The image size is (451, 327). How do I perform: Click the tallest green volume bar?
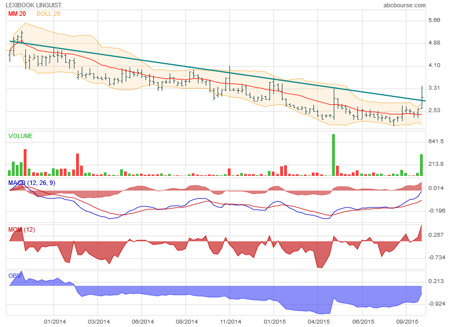click(333, 155)
